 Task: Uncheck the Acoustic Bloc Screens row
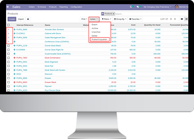click(8, 30)
